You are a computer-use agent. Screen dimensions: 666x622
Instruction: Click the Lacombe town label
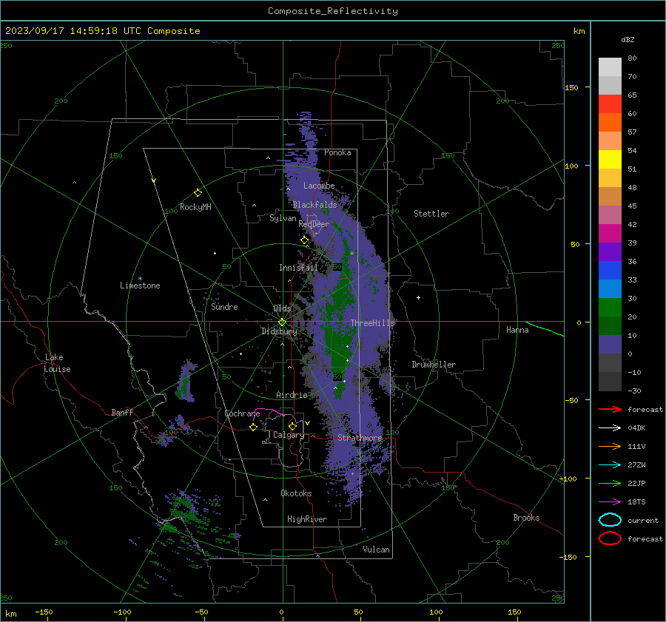click(319, 186)
